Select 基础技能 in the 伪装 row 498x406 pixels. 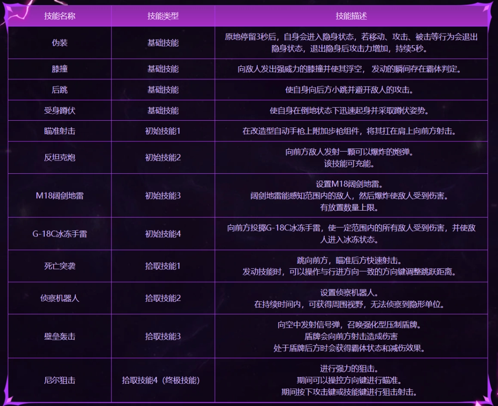(163, 42)
